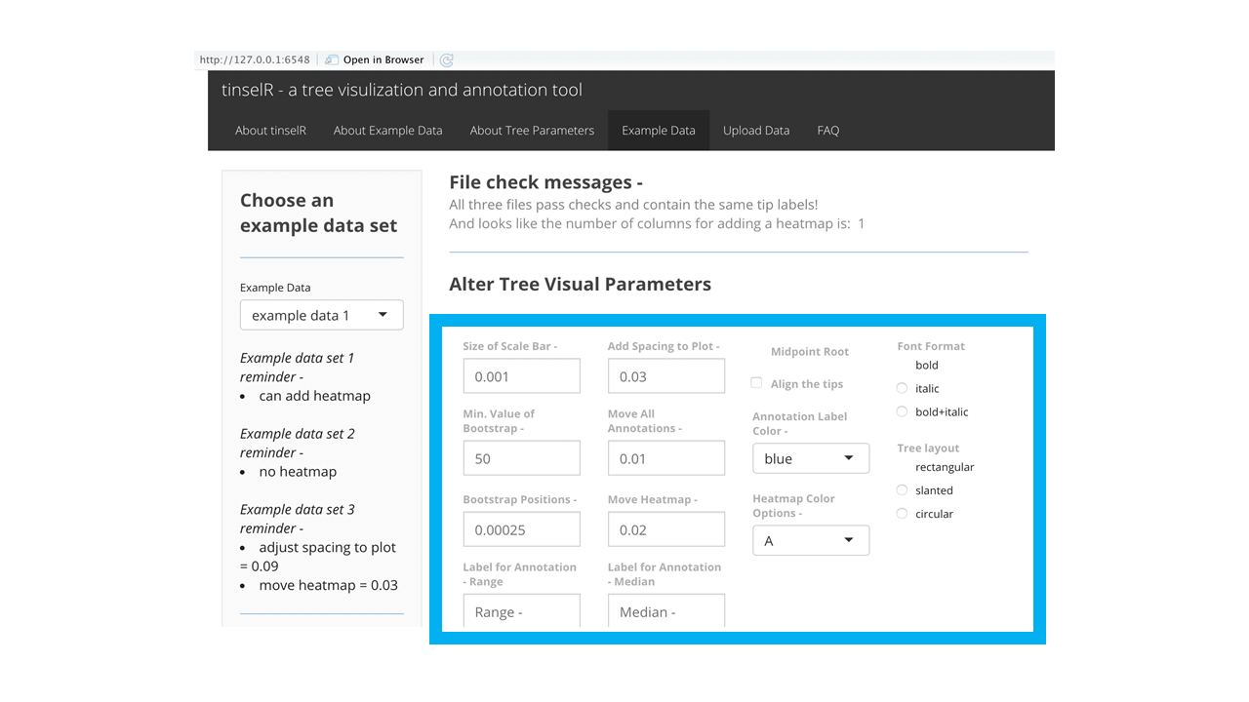Go to the Upload Data tab
Screen dimensions: 1249x702
(756, 131)
